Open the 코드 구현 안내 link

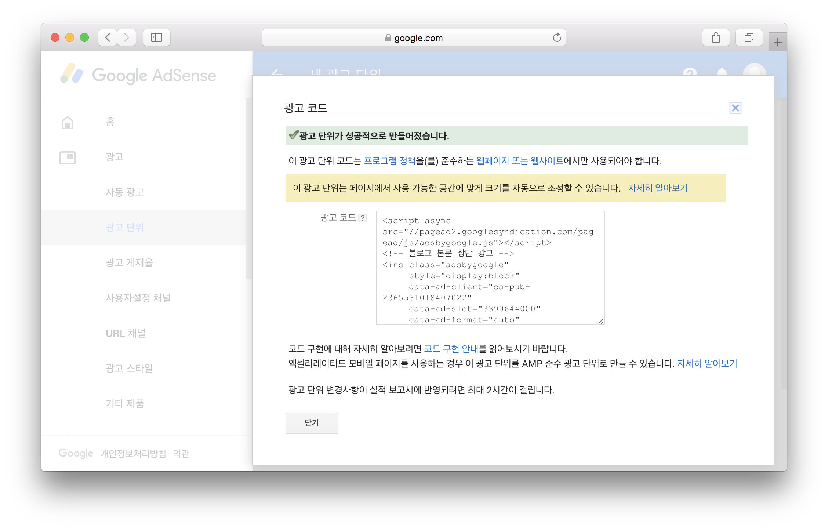coord(451,348)
